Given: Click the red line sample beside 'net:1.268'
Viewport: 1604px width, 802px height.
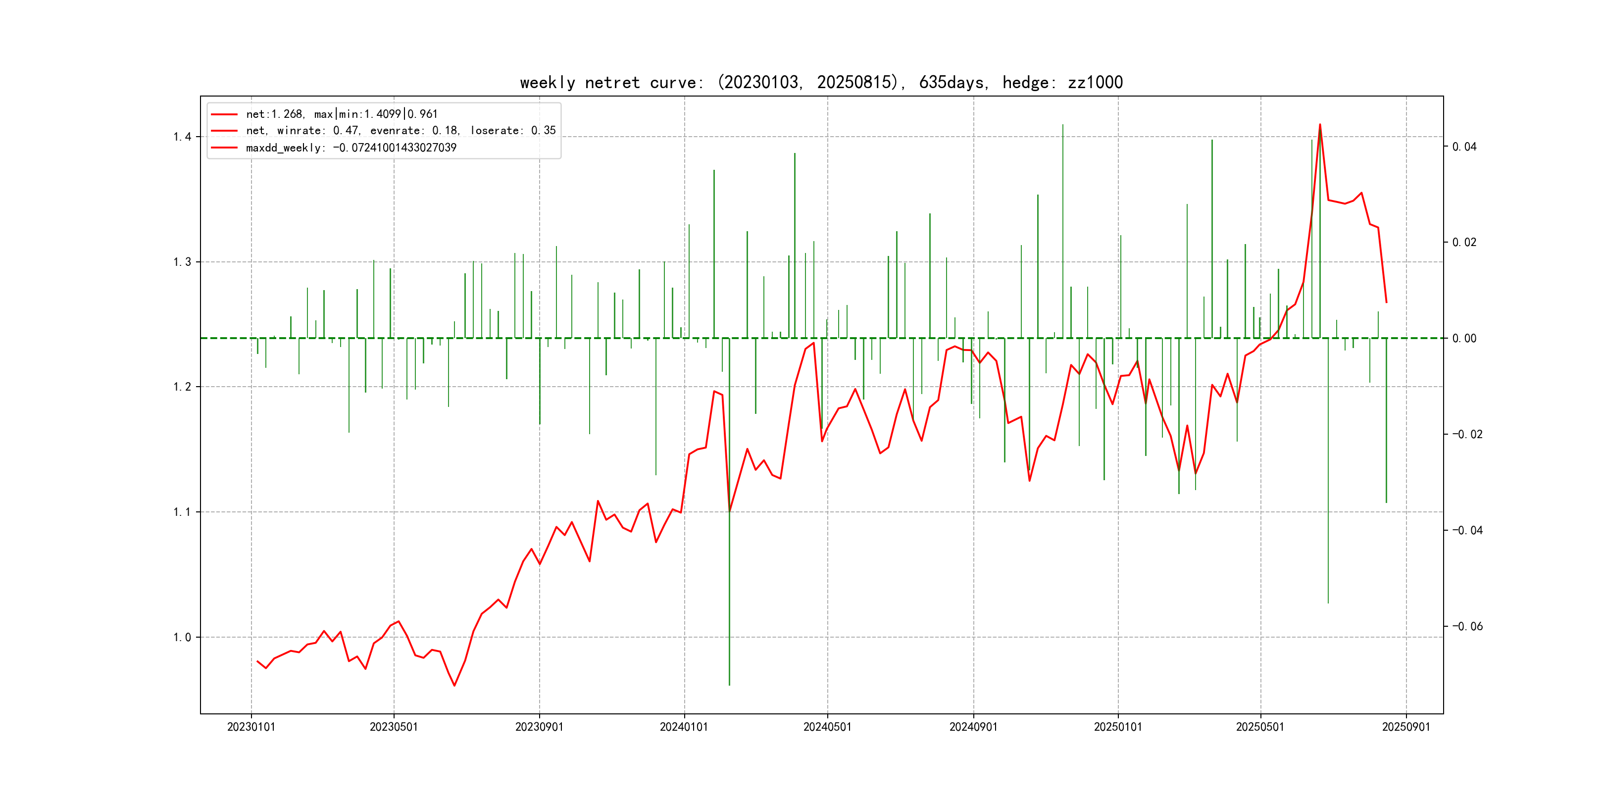Looking at the screenshot, I should point(224,114).
